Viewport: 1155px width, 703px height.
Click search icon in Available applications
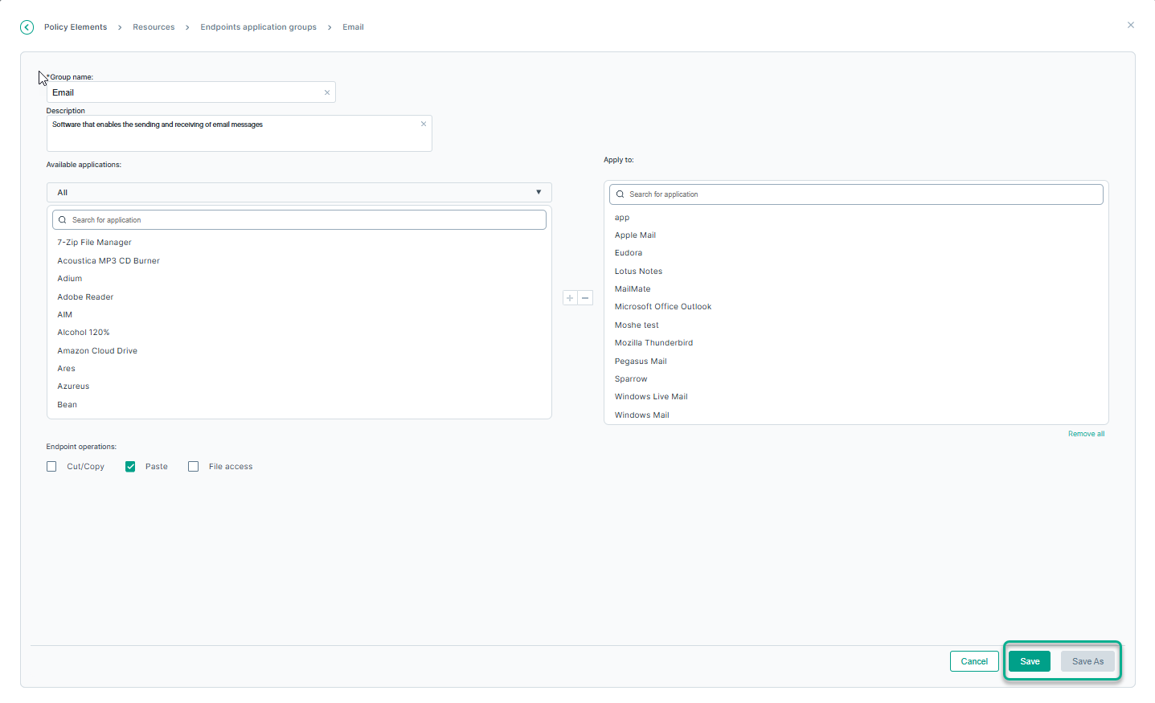[x=63, y=220]
